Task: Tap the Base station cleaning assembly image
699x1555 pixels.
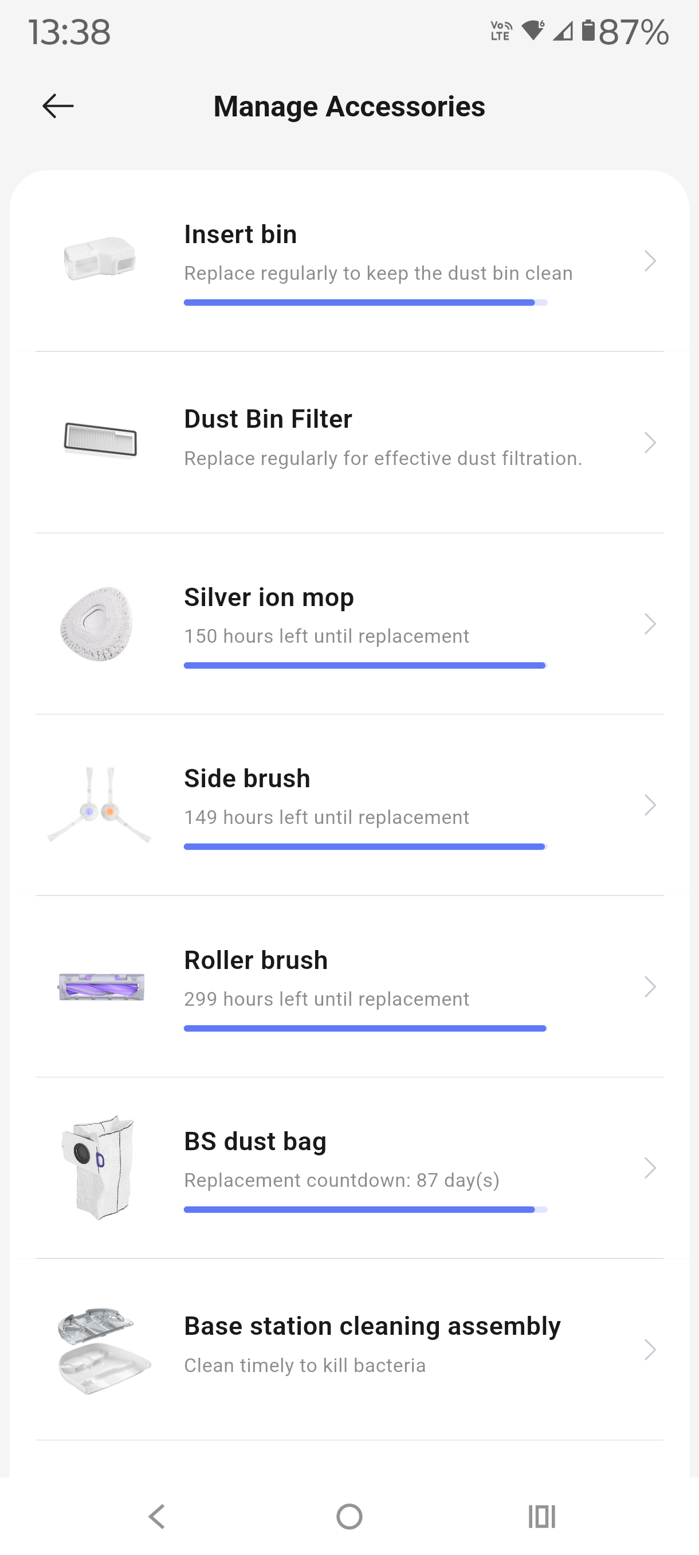Action: point(103,1350)
